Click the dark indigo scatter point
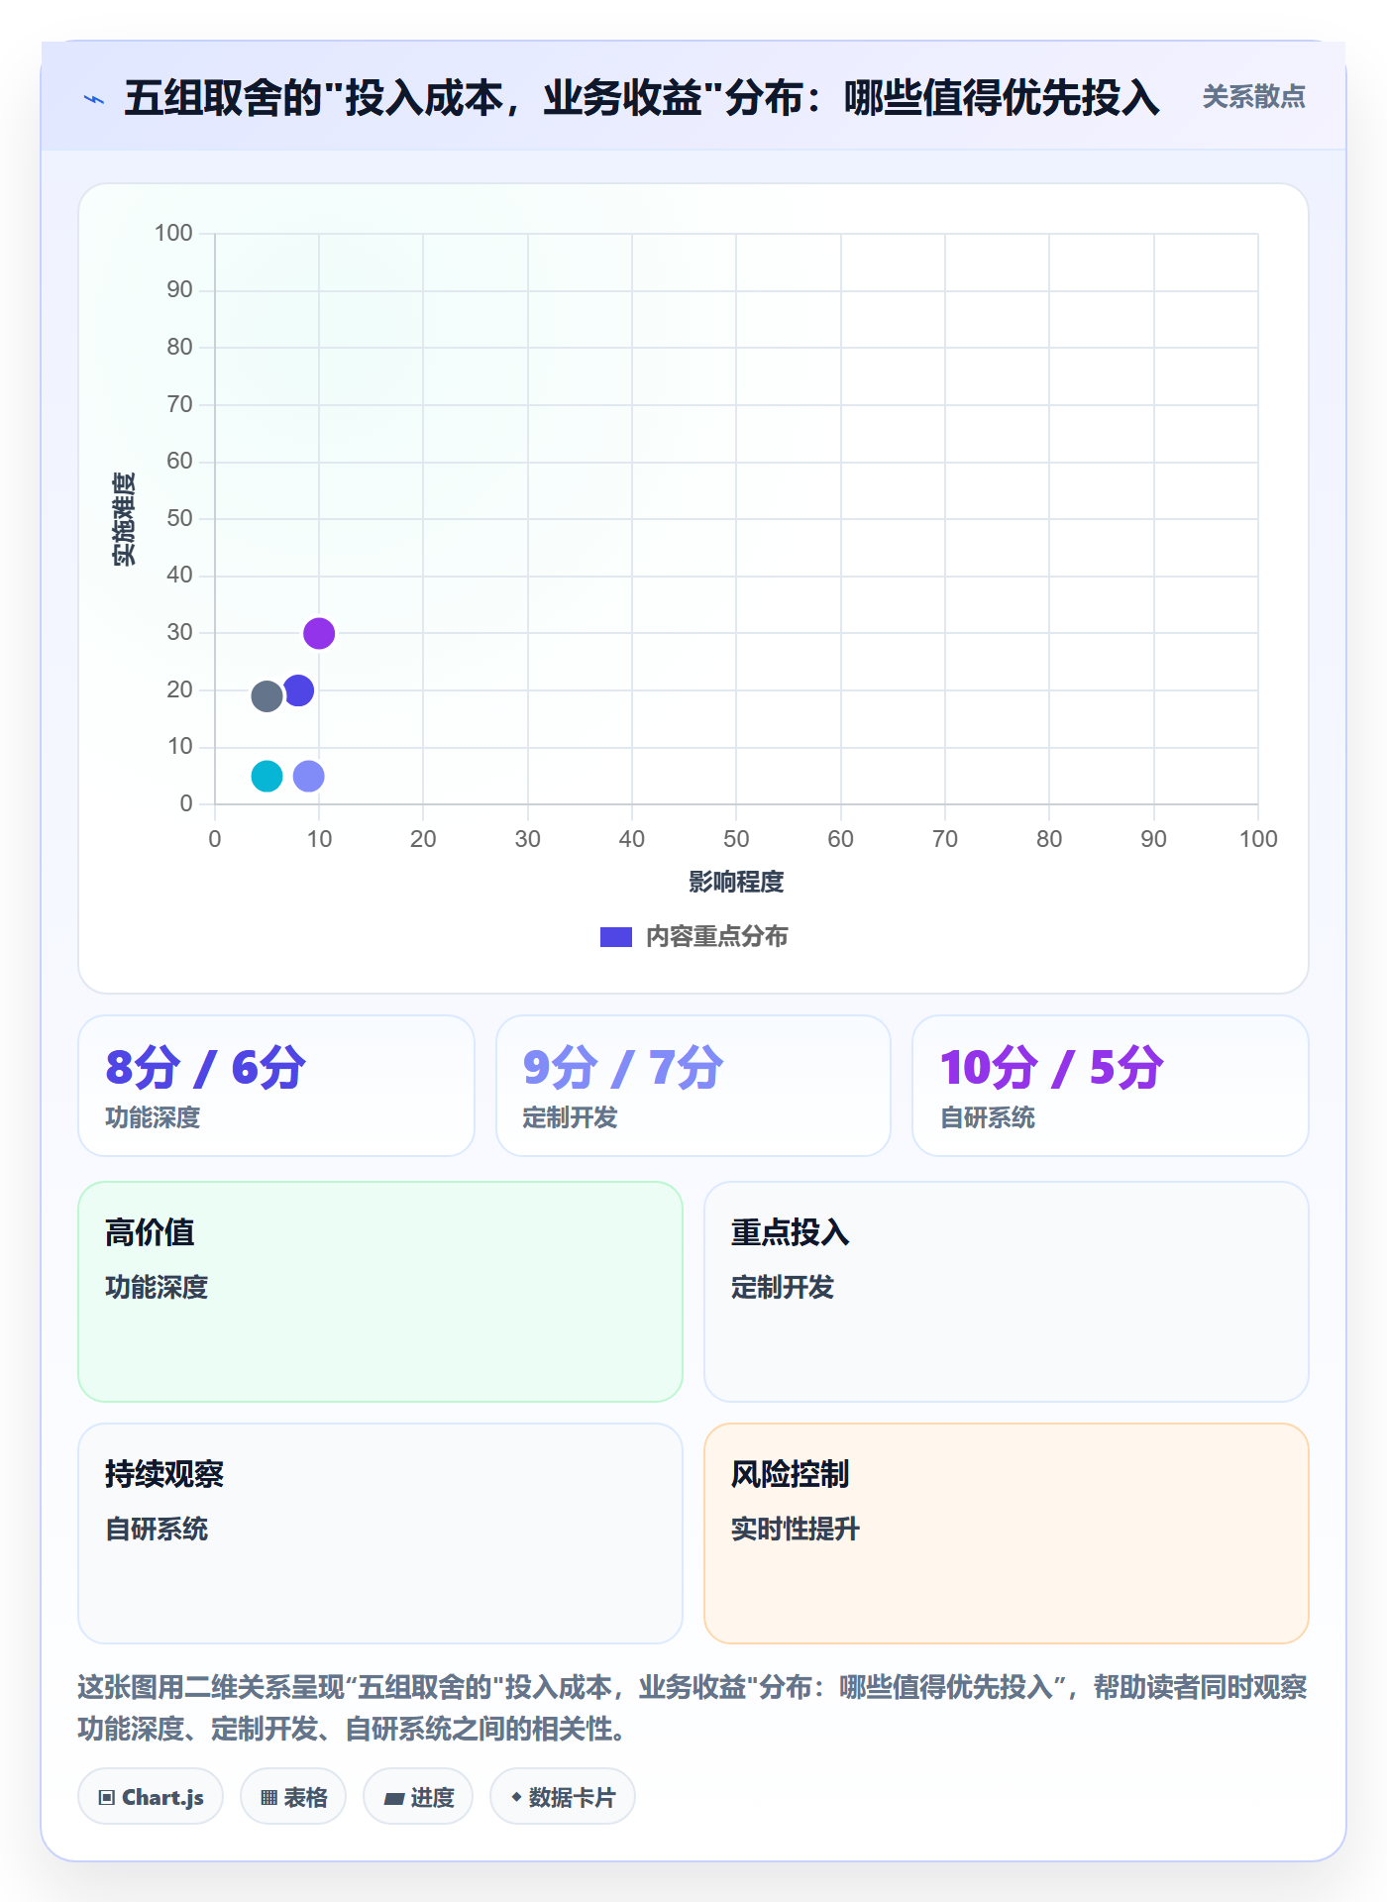Screen dimensions: 1387x1902 299,690
